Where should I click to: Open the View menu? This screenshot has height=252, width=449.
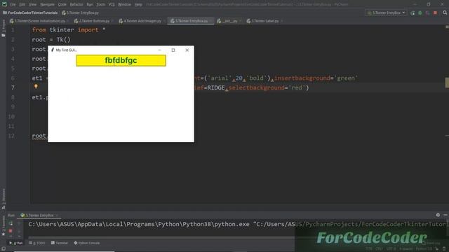point(32,5)
